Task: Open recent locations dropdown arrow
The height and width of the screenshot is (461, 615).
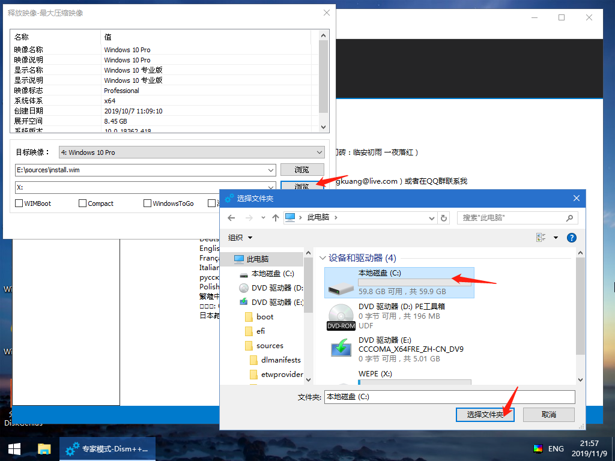Action: 263,218
